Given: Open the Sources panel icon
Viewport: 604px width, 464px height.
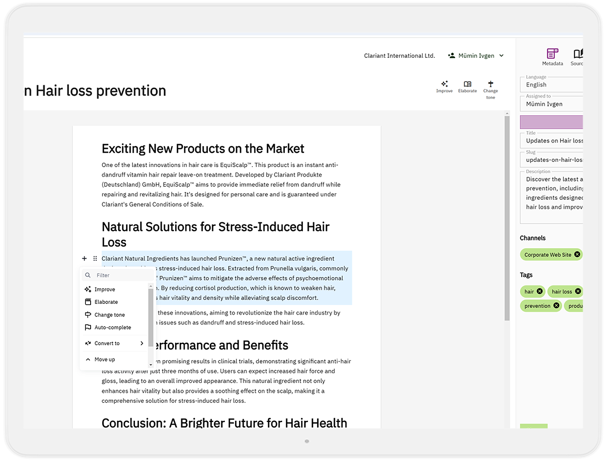Looking at the screenshot, I should pos(578,54).
